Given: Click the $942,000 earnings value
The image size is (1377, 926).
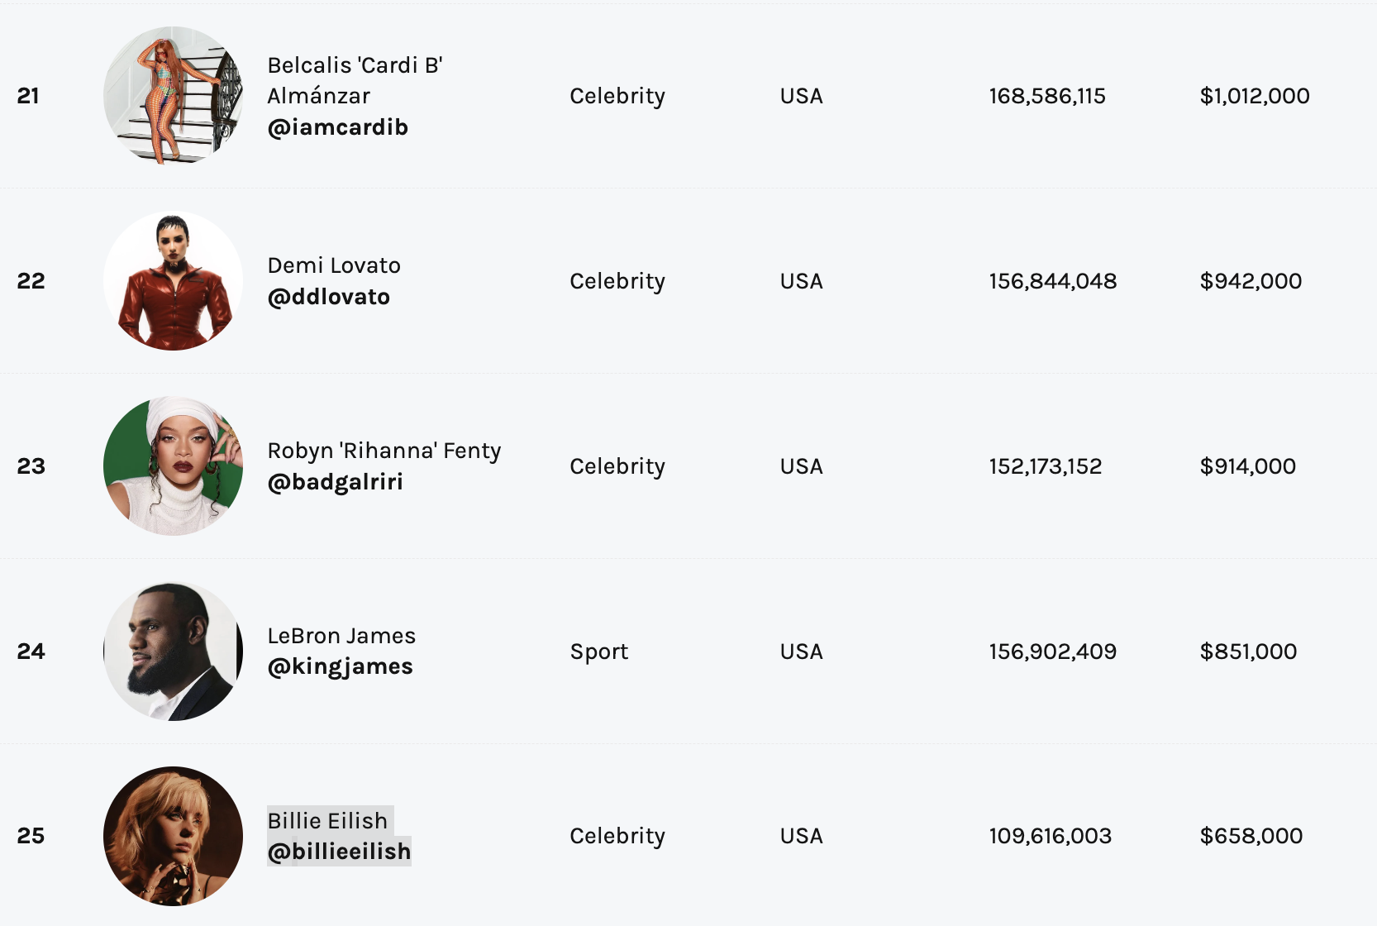Looking at the screenshot, I should tap(1251, 281).
